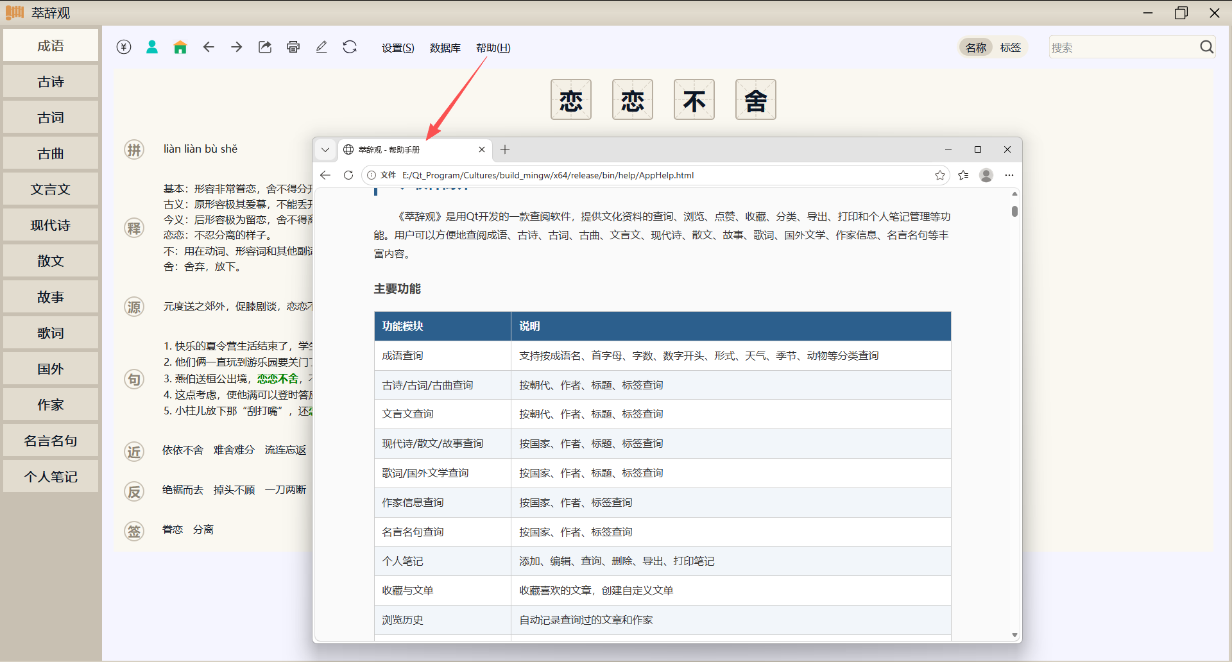1232x662 pixels.
Task: Open the browser profile avatar
Action: click(986, 175)
